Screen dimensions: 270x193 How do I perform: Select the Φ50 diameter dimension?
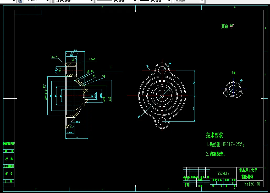104,99
